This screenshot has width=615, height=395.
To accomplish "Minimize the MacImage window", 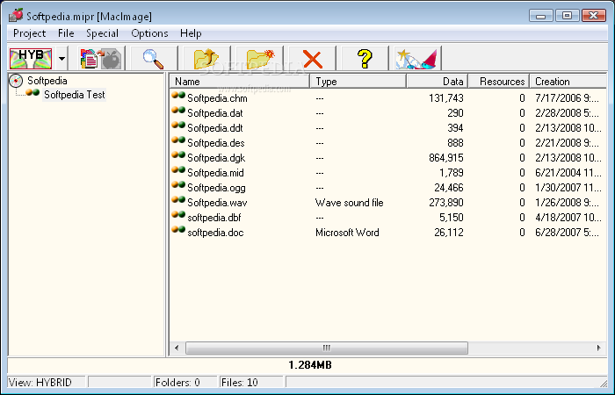I will (541, 16).
